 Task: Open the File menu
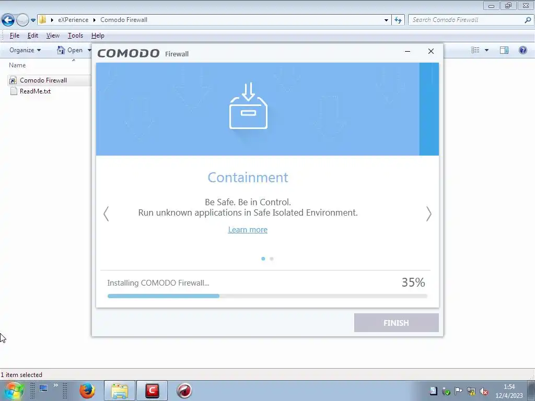click(14, 36)
